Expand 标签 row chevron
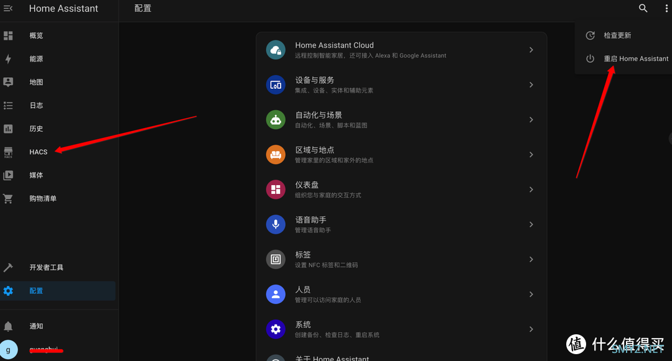 (x=531, y=260)
